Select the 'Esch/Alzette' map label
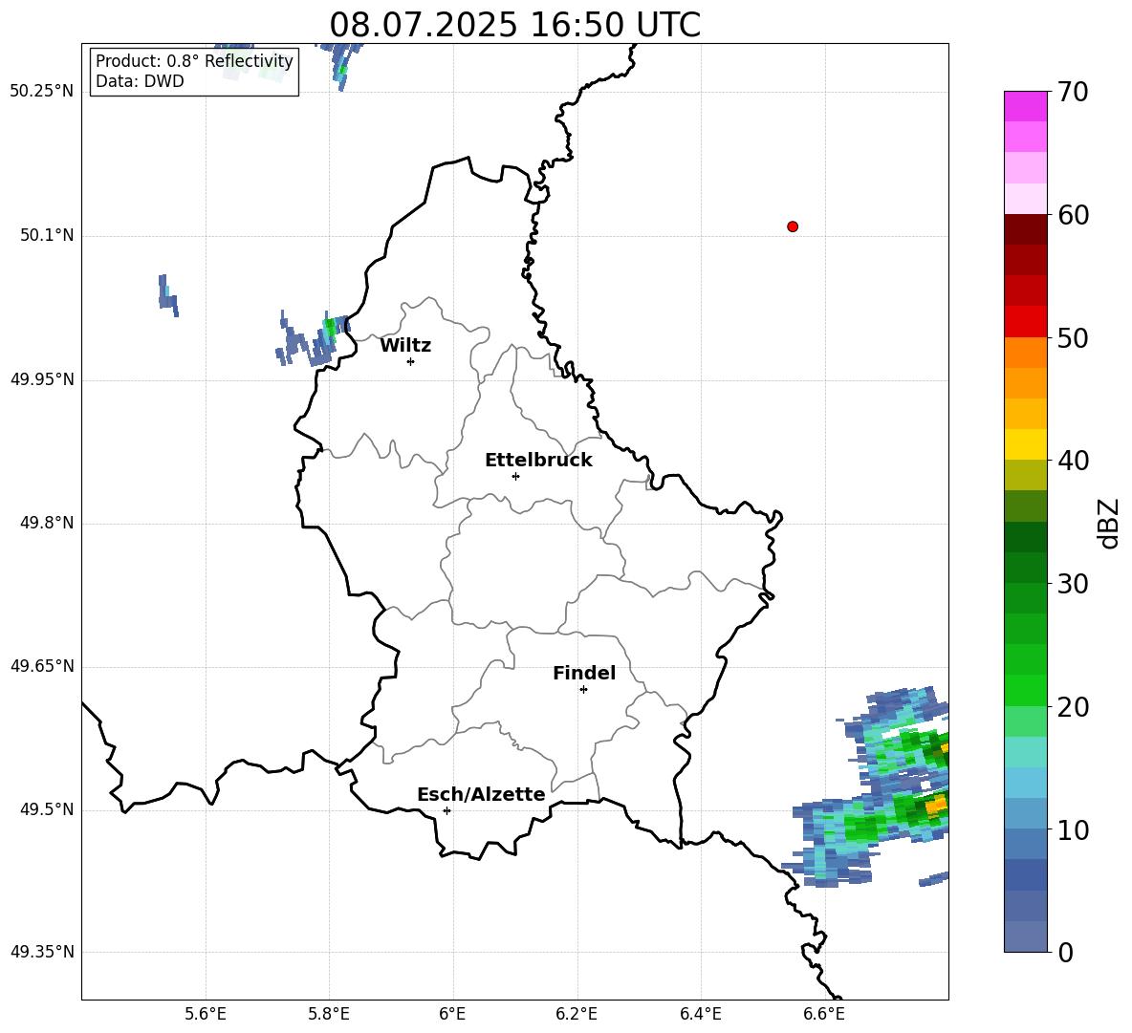The image size is (1132, 1033). click(x=481, y=794)
